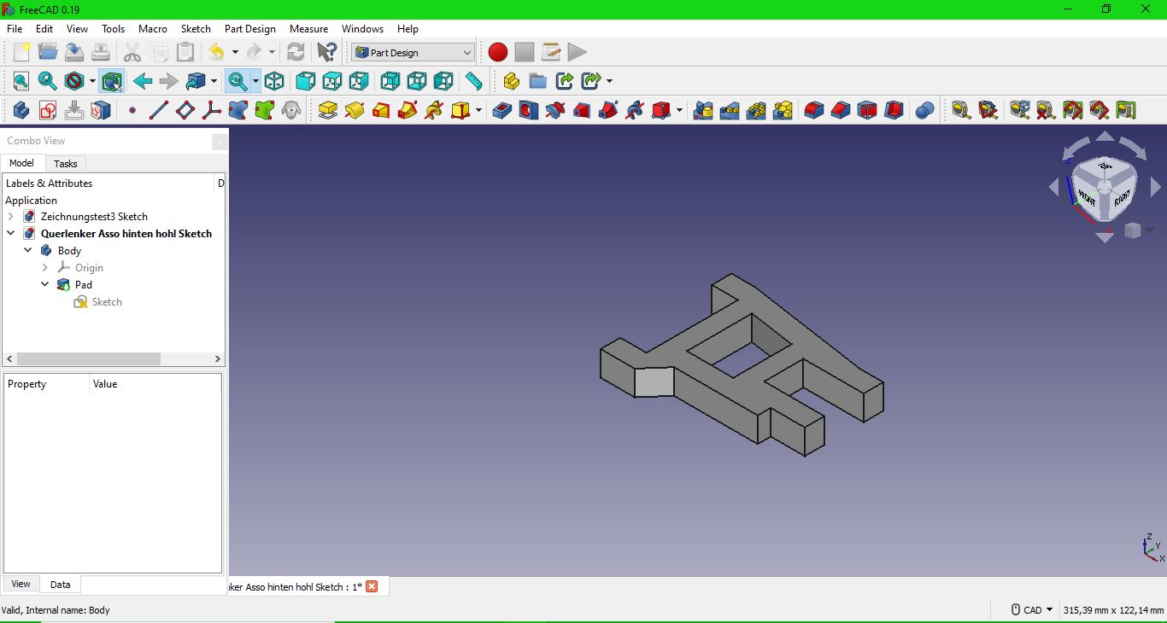Toggle bounding box display

click(111, 81)
